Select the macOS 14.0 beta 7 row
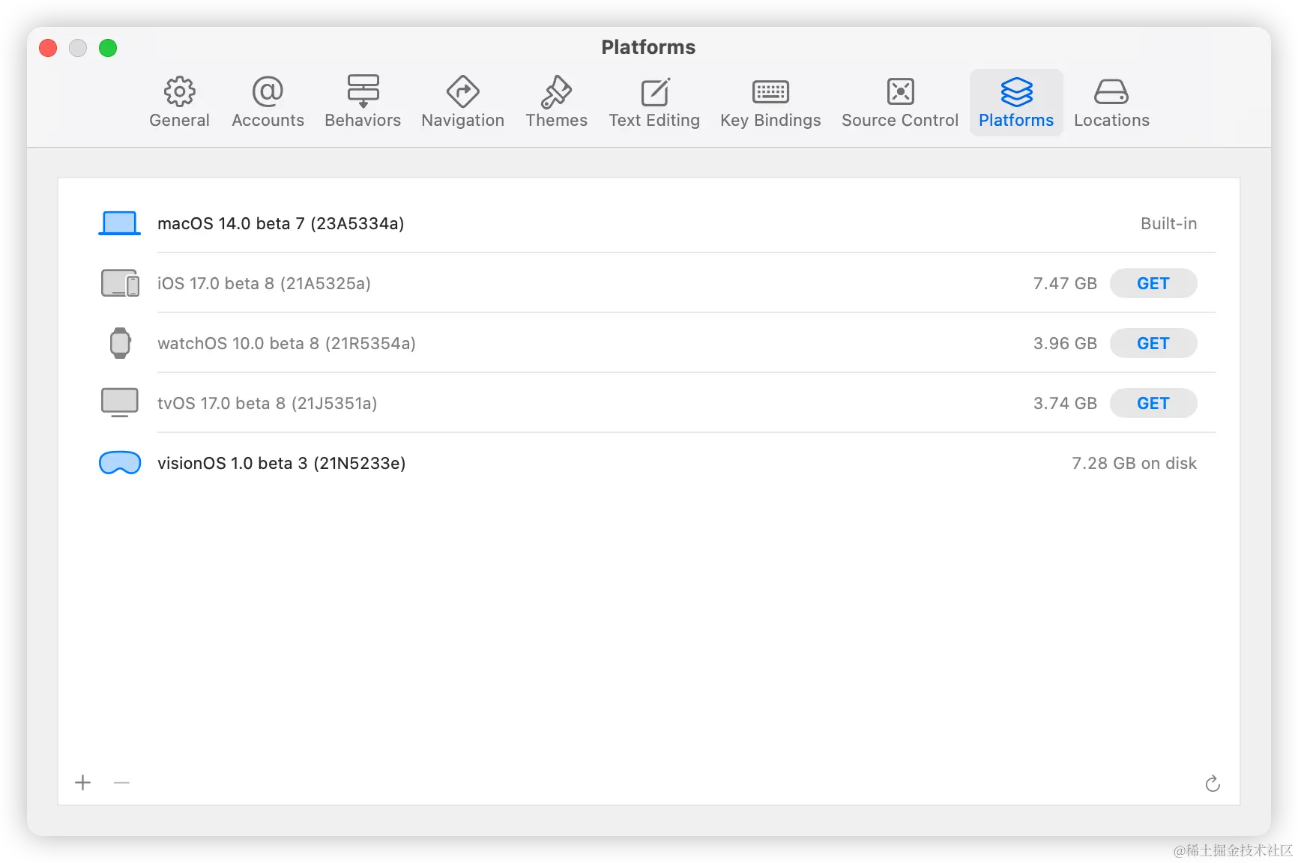Screen dimensions: 1298x863 pyautogui.click(x=649, y=223)
